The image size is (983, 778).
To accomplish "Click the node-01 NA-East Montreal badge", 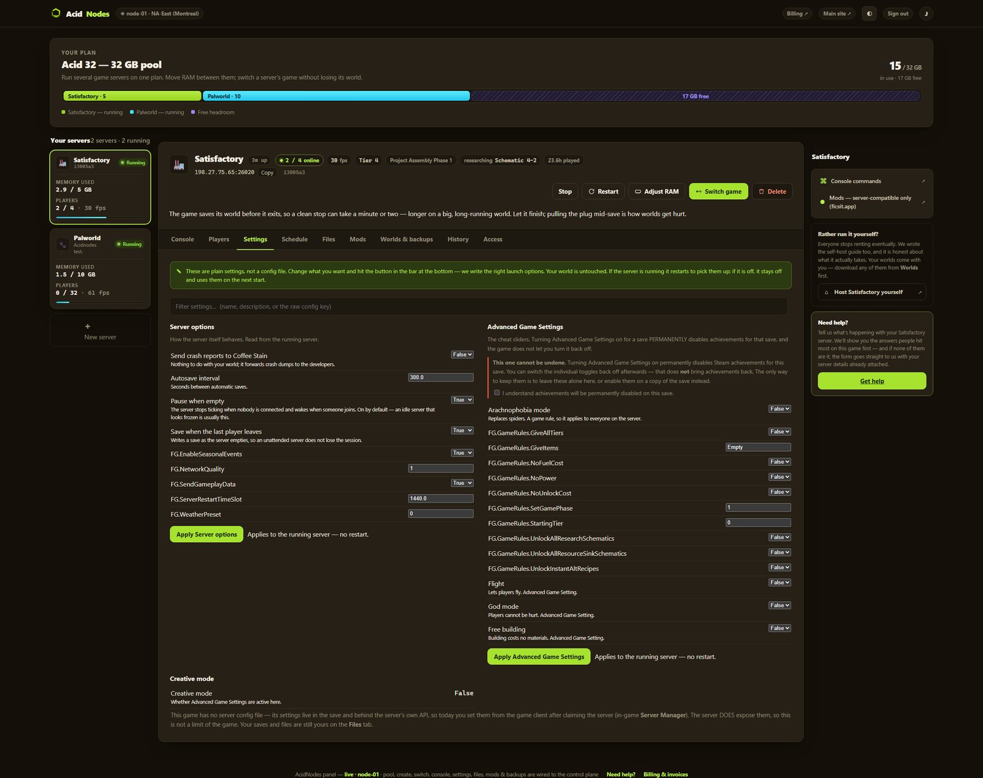I will click(x=160, y=14).
